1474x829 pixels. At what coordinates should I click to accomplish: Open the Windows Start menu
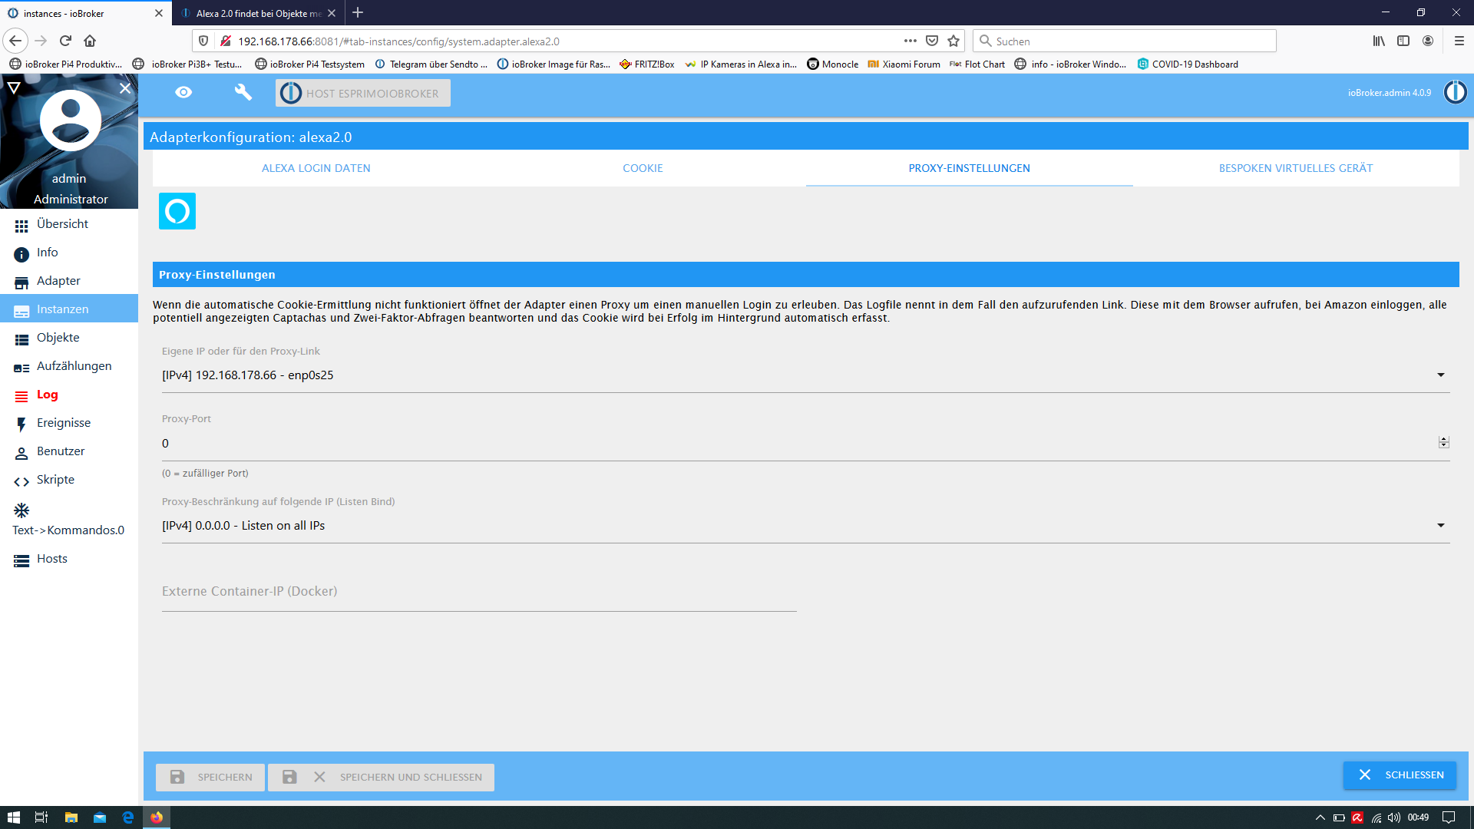coord(13,817)
